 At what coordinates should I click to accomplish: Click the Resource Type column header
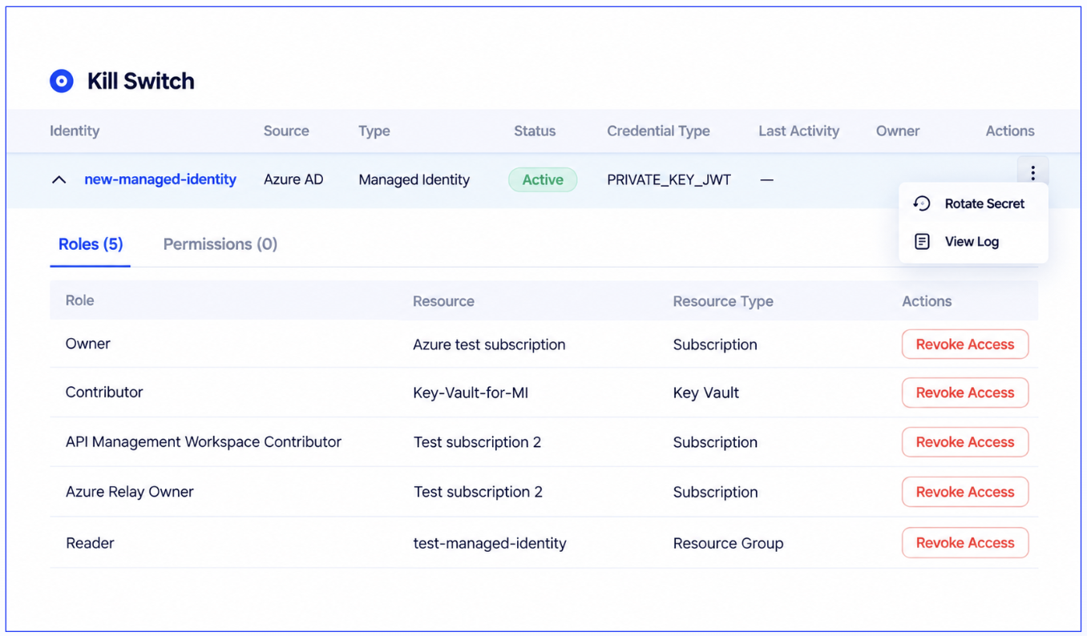click(723, 301)
